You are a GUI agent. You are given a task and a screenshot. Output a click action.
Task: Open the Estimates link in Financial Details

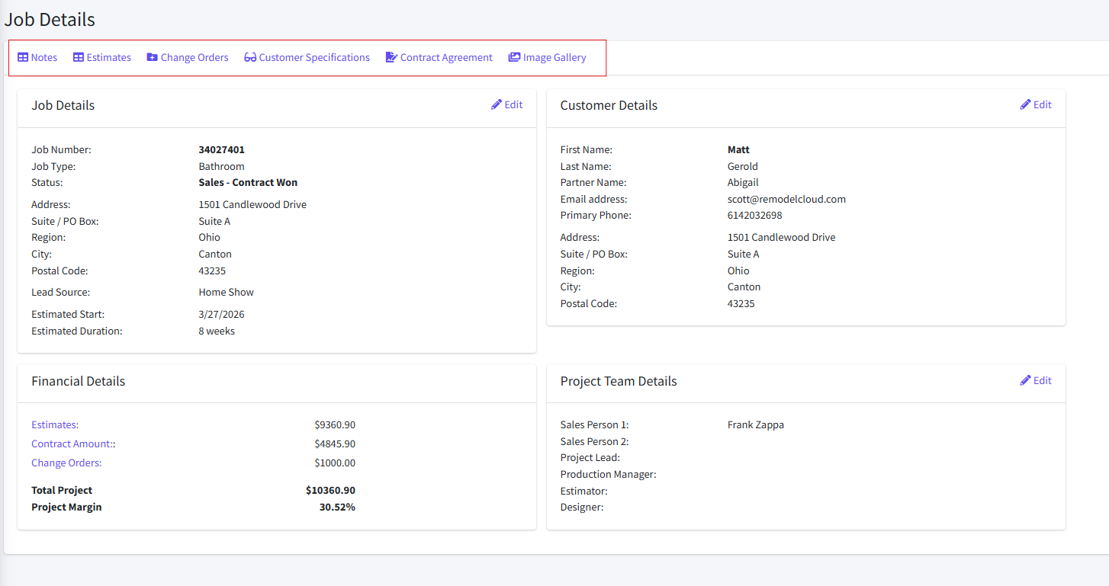pyautogui.click(x=55, y=424)
